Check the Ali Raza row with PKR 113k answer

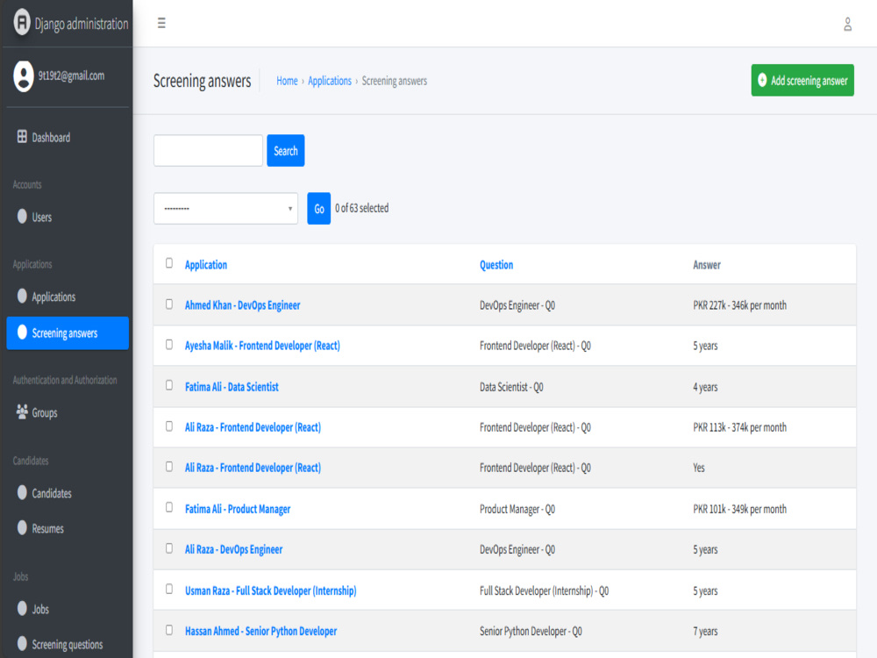(169, 427)
